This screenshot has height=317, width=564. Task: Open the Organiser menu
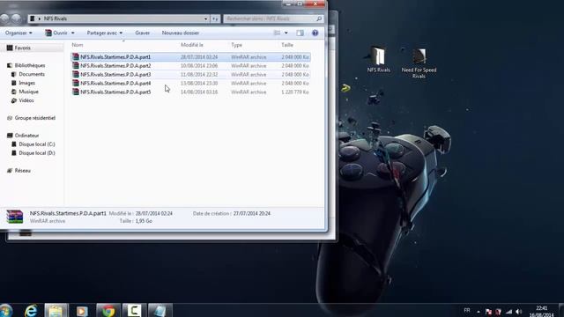19,33
